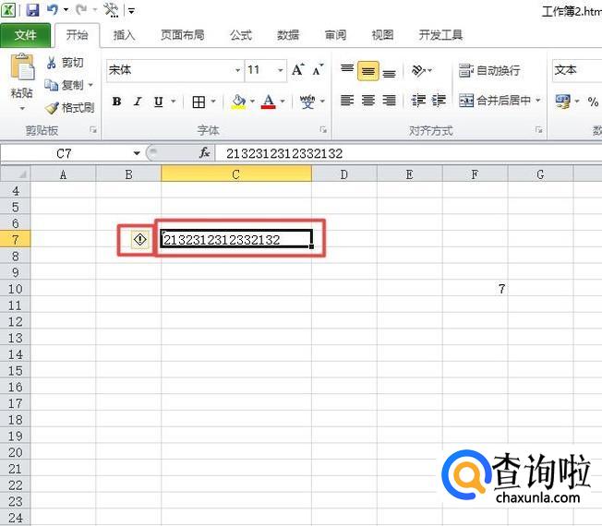Switch to the View (视图) tab
The height and width of the screenshot is (526, 602).
coord(382,35)
